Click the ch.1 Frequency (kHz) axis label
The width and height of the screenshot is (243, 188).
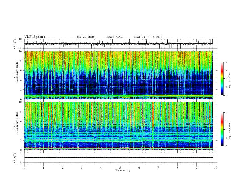16,72
